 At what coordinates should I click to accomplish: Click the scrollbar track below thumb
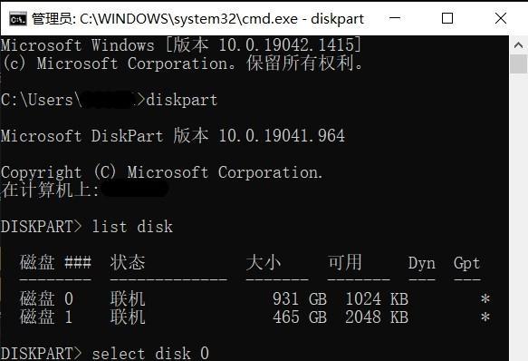(519, 216)
